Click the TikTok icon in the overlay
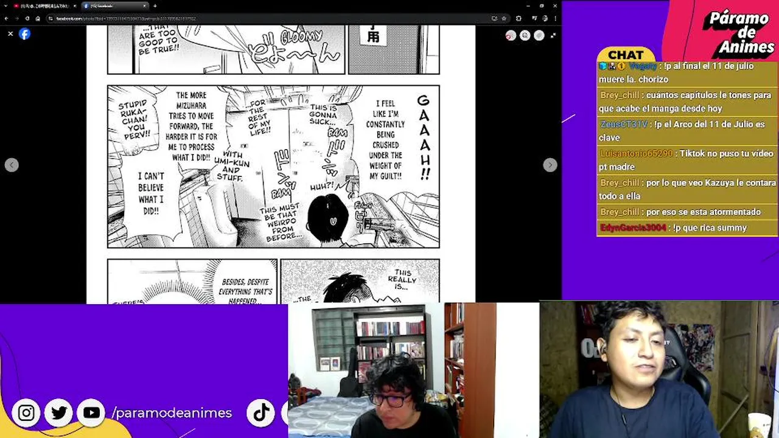This screenshot has height=438, width=779. (262, 413)
